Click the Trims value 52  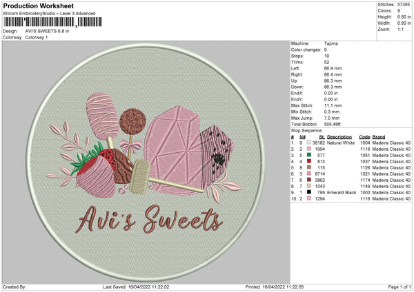tap(326, 62)
